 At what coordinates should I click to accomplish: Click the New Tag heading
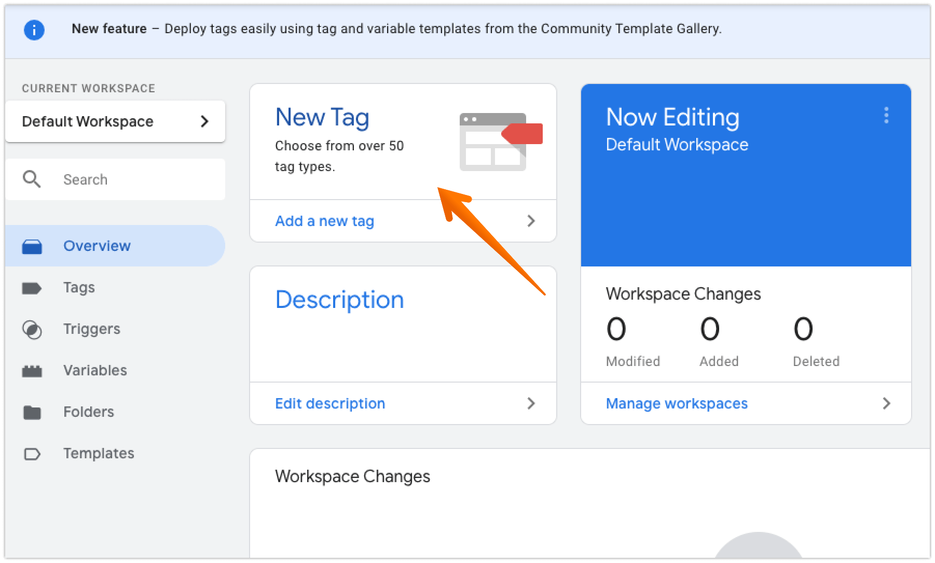point(322,118)
